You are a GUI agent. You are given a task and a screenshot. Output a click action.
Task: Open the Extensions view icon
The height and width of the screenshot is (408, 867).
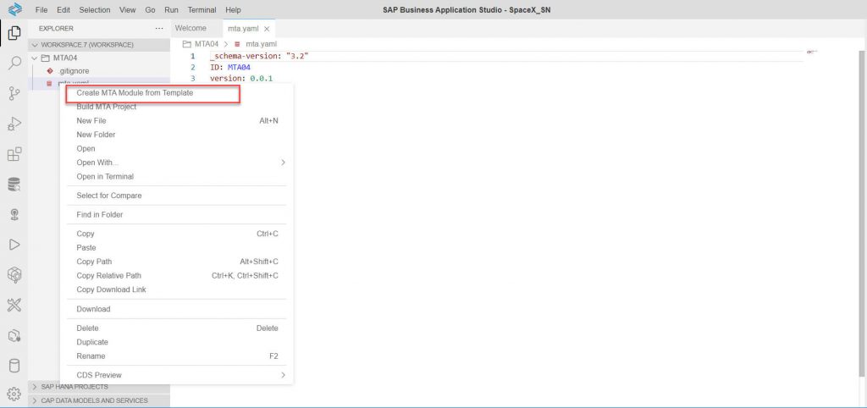[14, 154]
